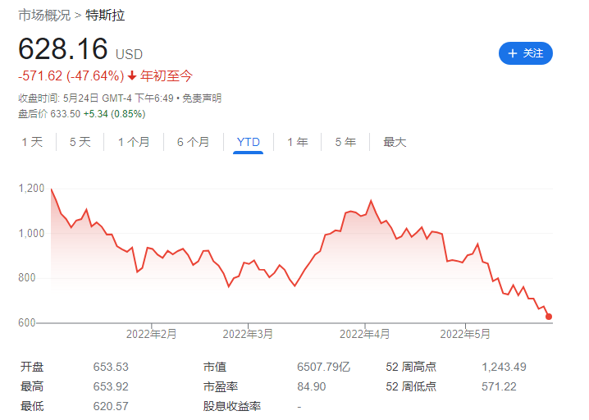Click the 开盘 label
The width and height of the screenshot is (589, 420).
tap(32, 367)
